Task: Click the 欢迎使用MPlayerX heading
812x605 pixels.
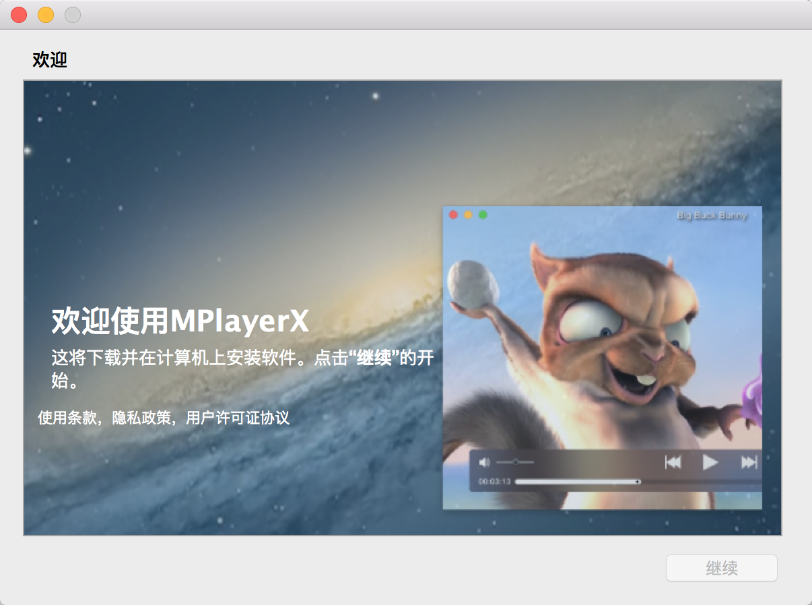Action: click(x=180, y=321)
